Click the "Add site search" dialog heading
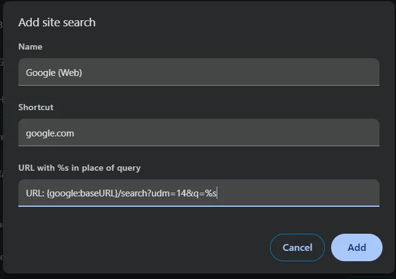Screen dimensions: 396x279 57,23
